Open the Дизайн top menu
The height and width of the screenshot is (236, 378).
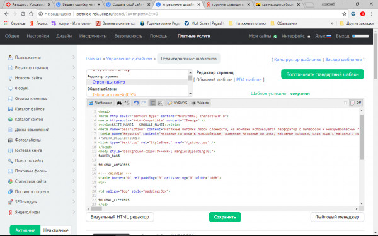pyautogui.click(x=64, y=36)
